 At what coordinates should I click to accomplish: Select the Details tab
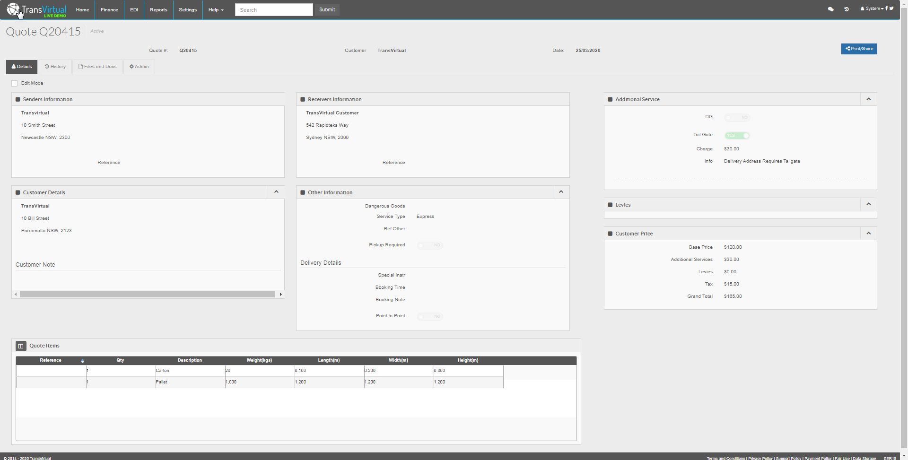tap(22, 67)
